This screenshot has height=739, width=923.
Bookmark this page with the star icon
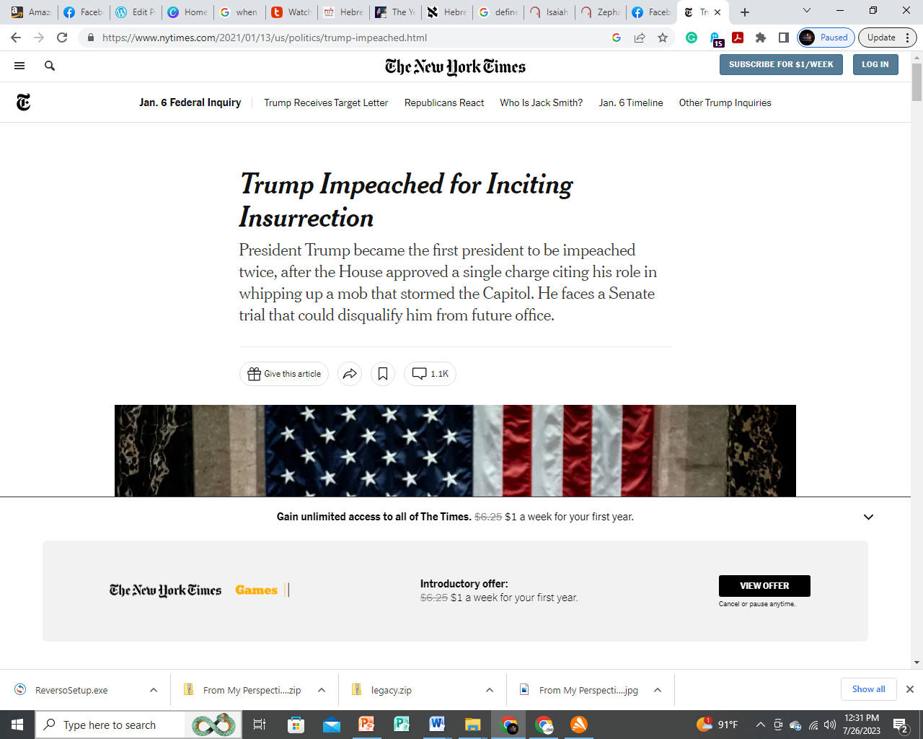(x=663, y=38)
